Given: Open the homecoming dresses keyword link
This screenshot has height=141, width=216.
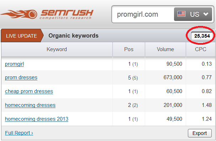Looking at the screenshot, I should (30, 105).
